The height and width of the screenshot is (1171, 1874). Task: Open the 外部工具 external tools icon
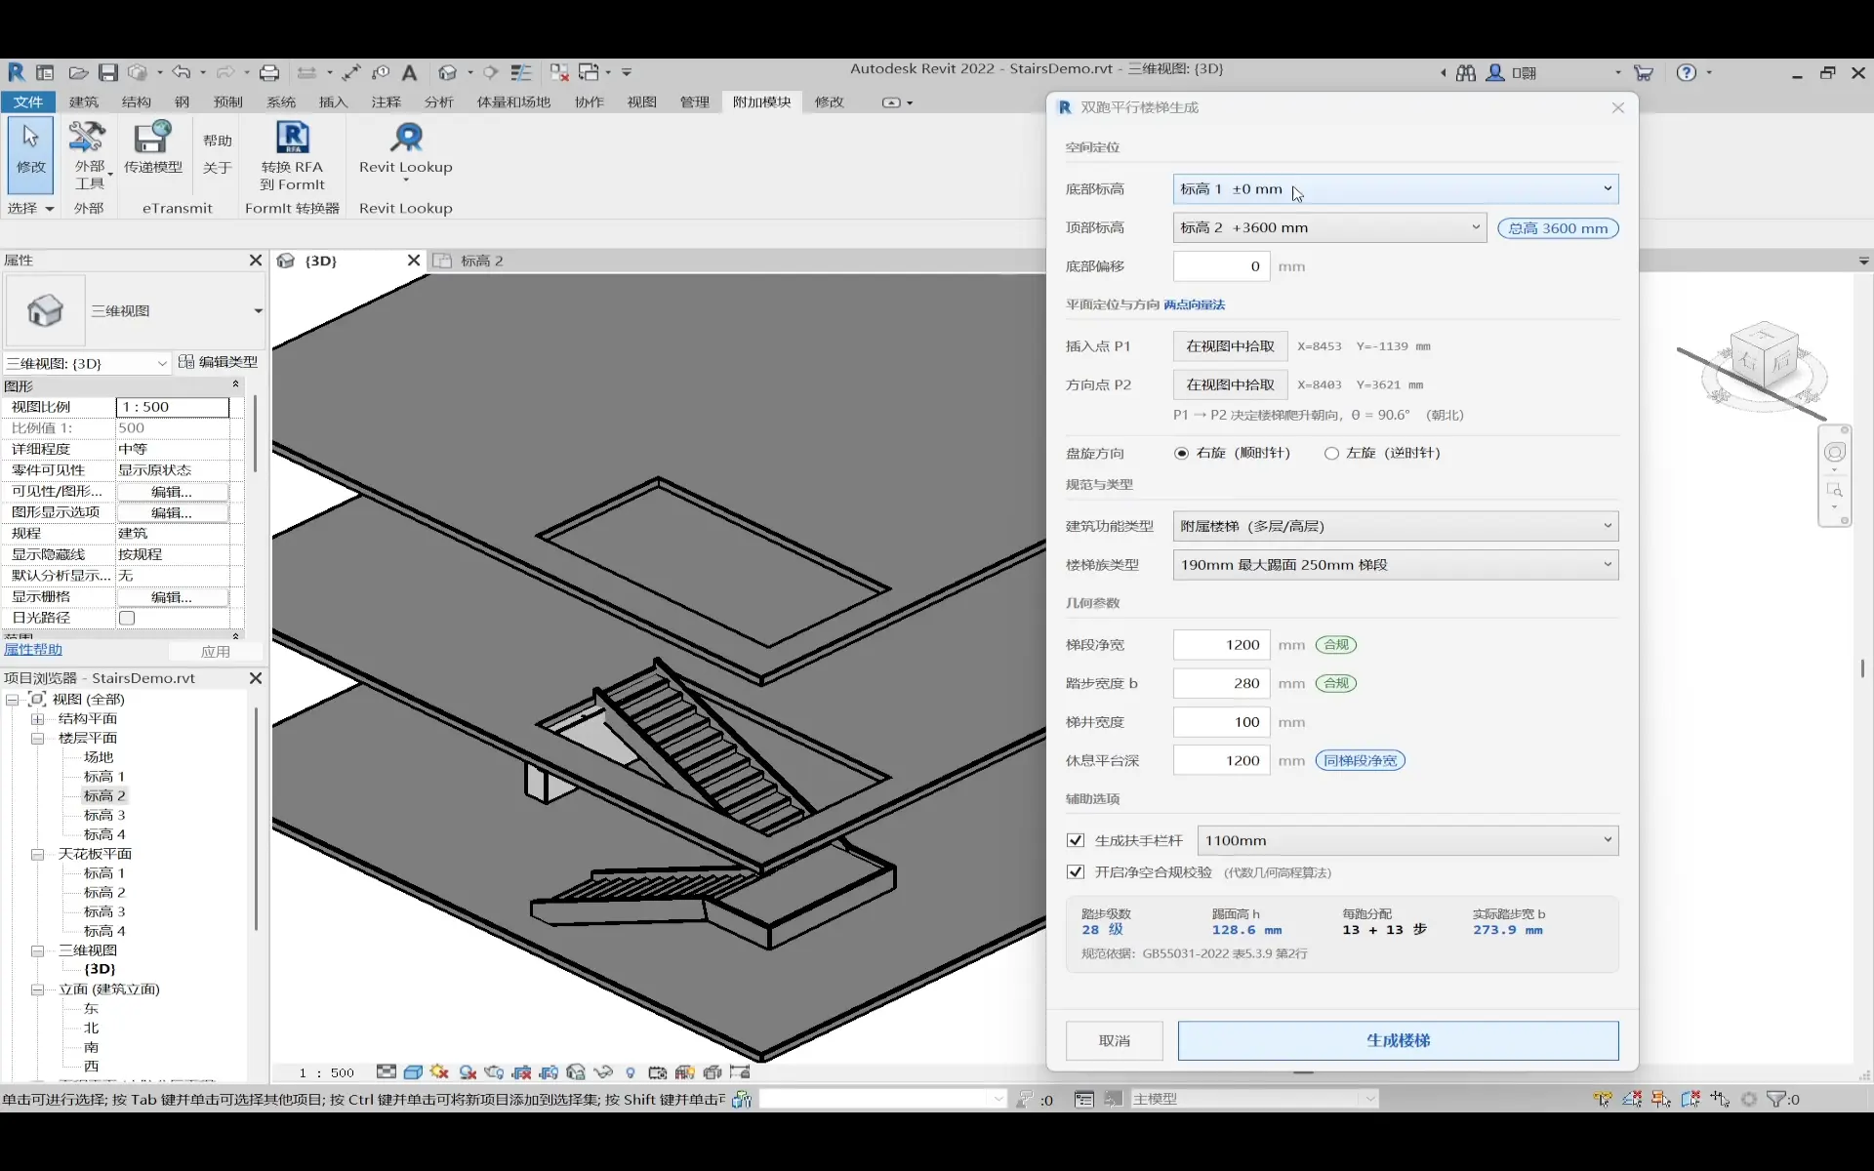[x=87, y=139]
